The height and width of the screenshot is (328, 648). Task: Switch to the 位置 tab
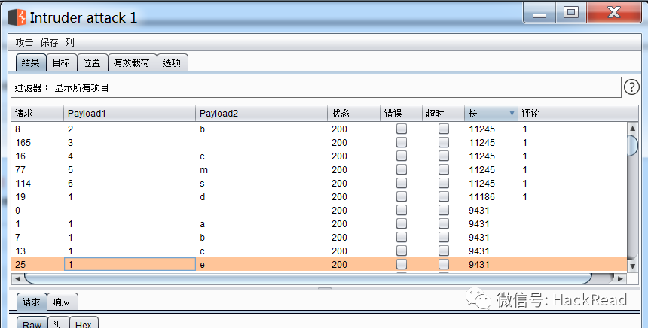tap(92, 62)
